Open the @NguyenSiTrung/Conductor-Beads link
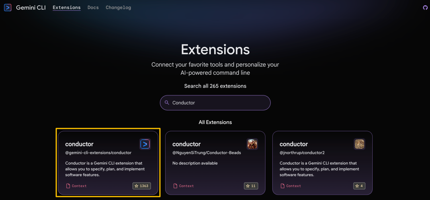 click(x=207, y=153)
